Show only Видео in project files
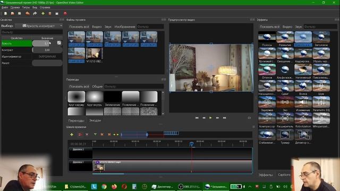Image resolution: width=340 pixels, height=191 pixels. point(97,27)
